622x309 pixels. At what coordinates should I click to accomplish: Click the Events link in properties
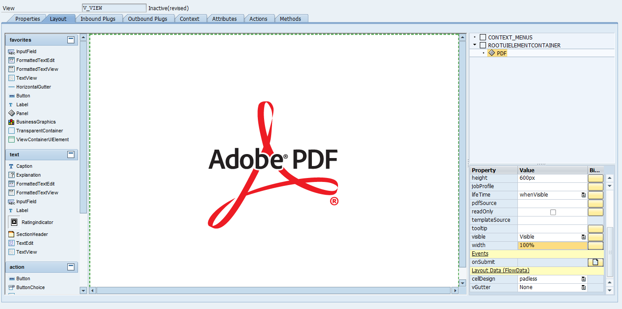point(480,253)
